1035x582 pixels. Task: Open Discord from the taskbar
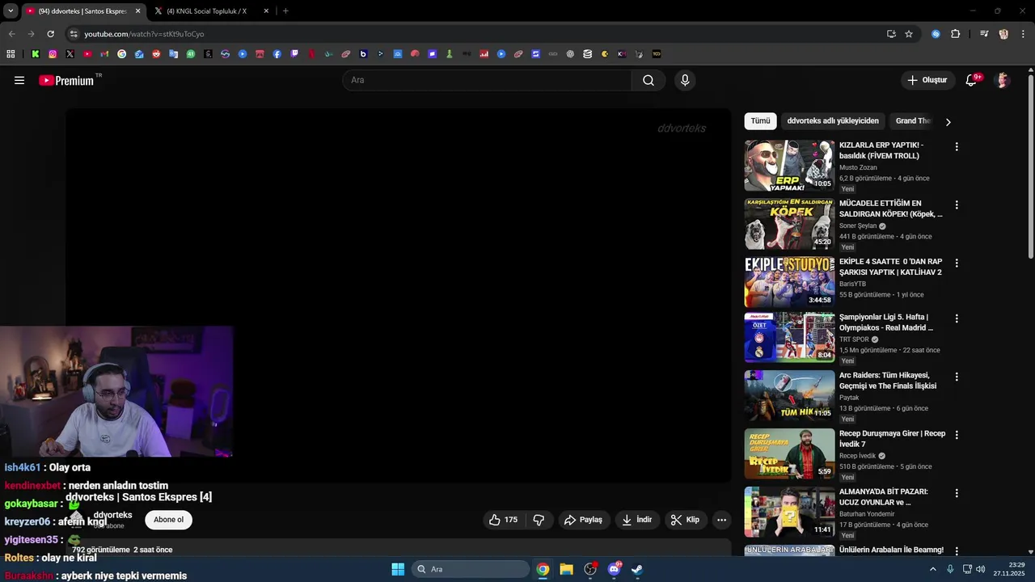(615, 569)
